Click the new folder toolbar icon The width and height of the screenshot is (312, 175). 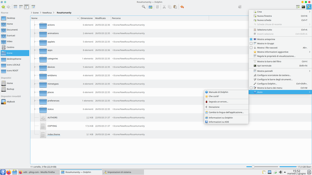[x=150, y=7]
